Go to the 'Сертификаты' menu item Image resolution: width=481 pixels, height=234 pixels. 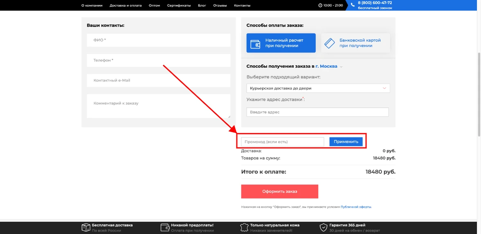click(179, 5)
